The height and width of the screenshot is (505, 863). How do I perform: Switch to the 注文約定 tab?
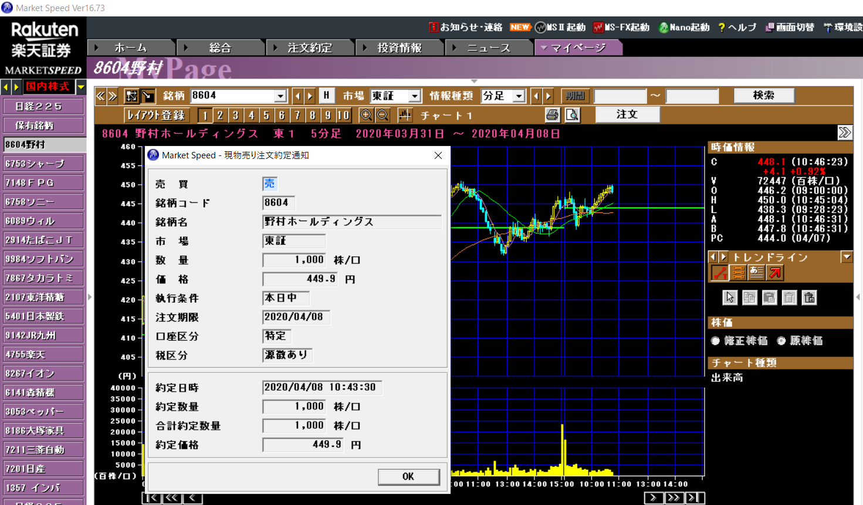pyautogui.click(x=310, y=48)
